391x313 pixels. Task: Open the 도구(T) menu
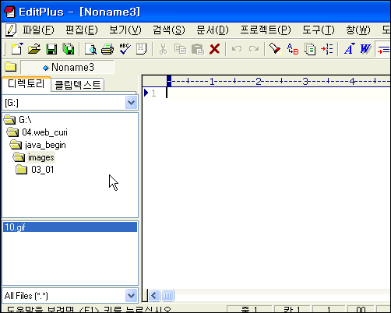(x=319, y=30)
